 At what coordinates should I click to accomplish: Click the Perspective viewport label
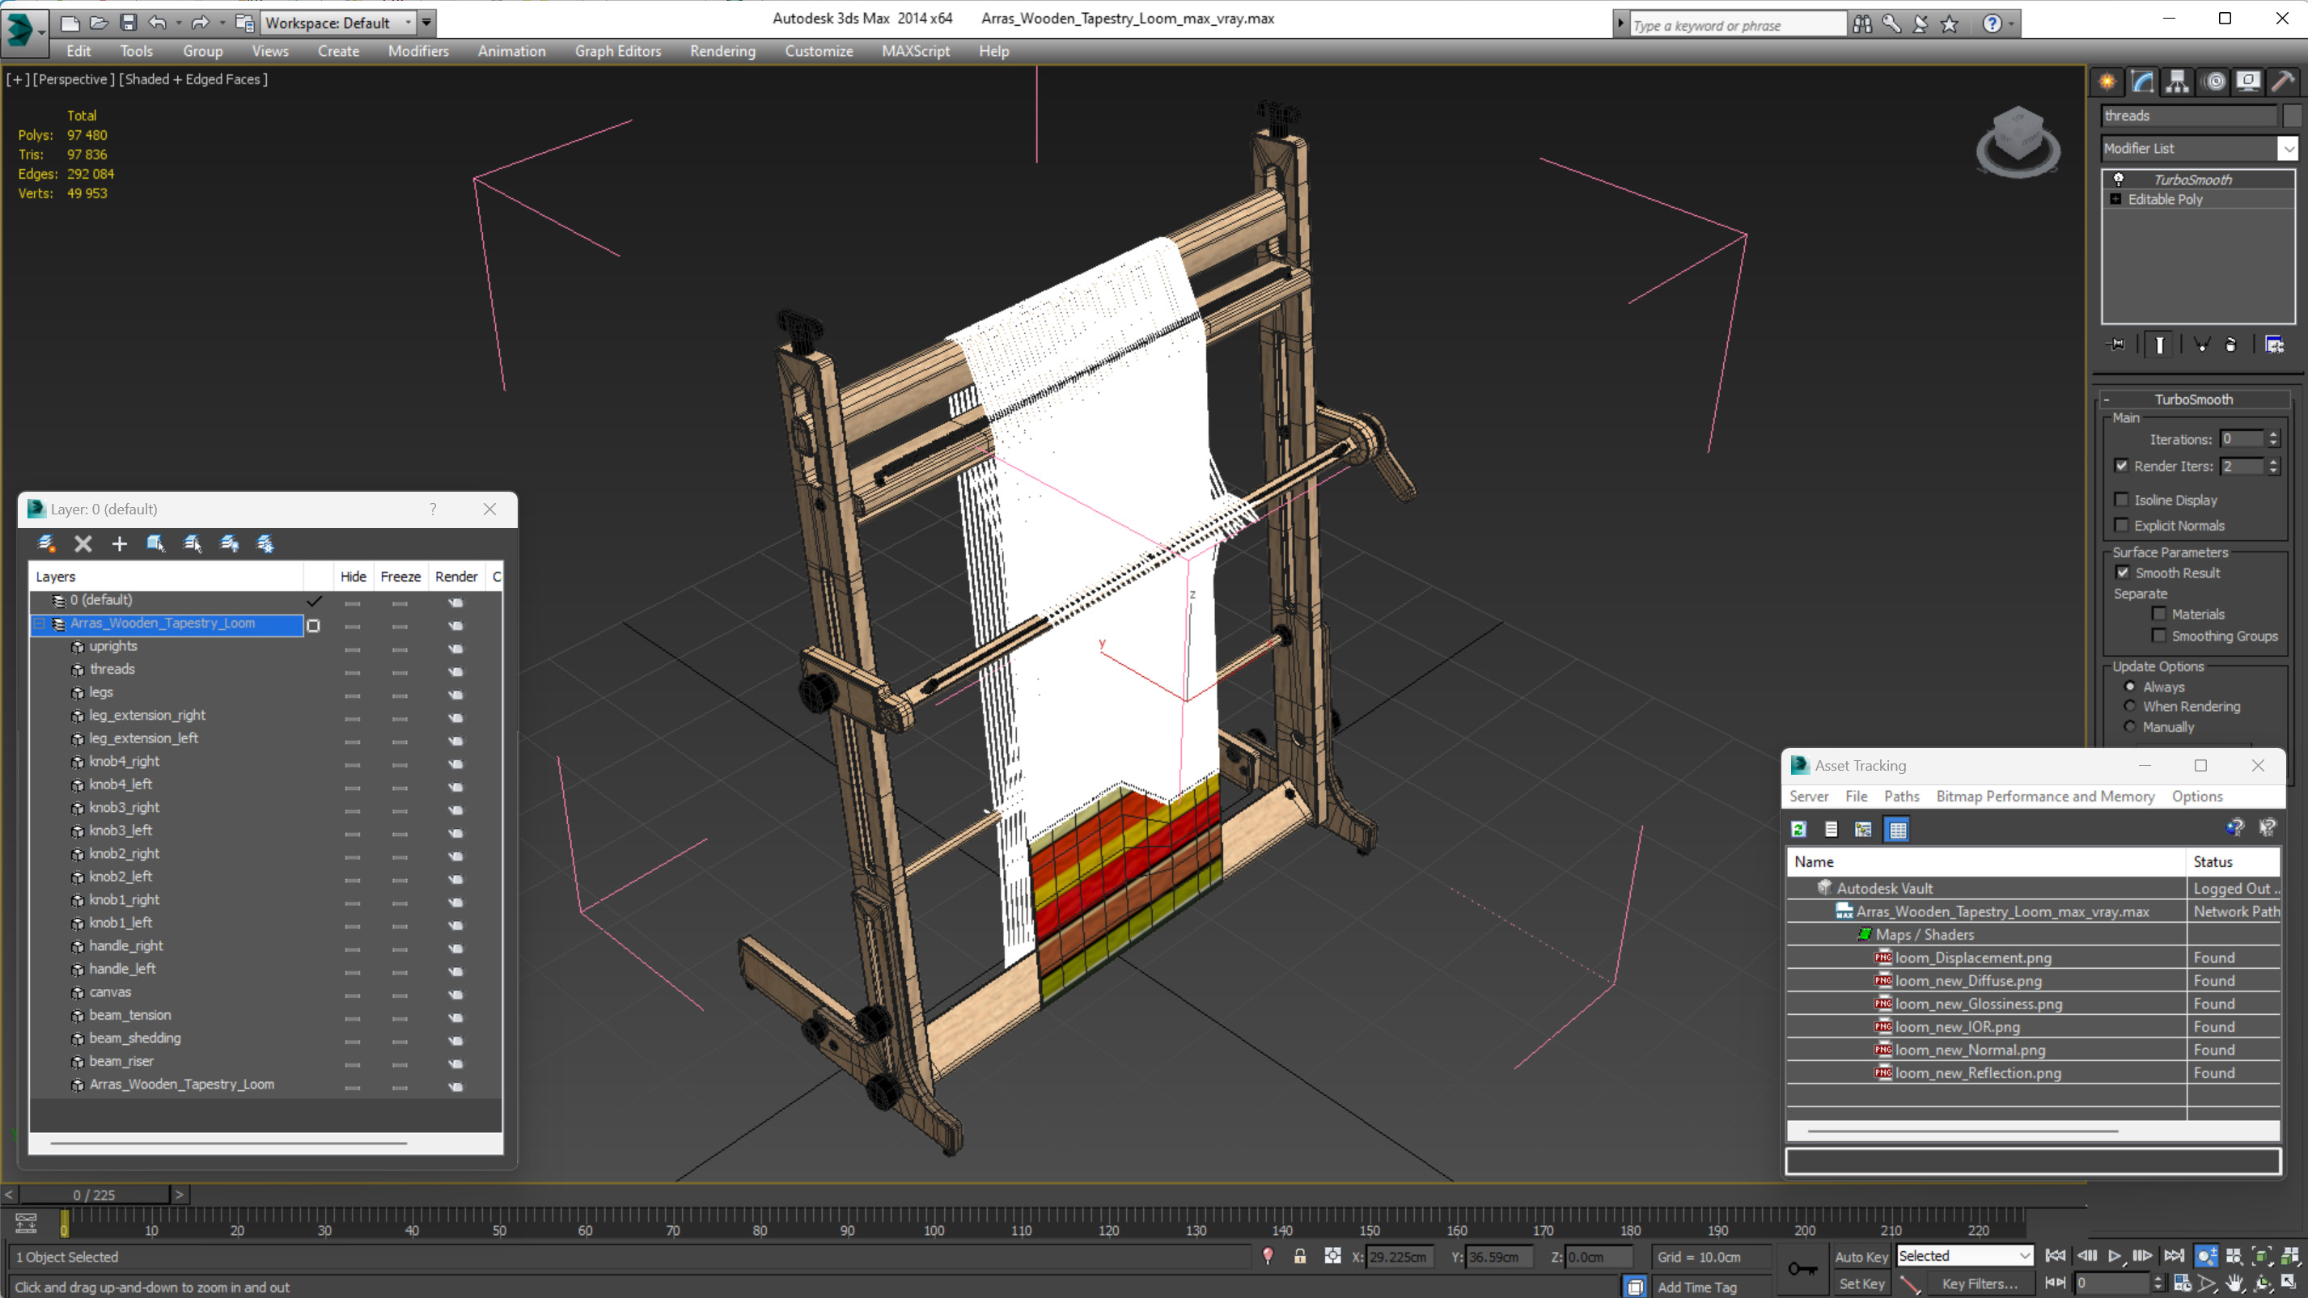pyautogui.click(x=74, y=78)
